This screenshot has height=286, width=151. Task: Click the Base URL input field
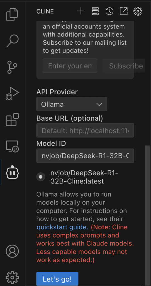point(85,130)
